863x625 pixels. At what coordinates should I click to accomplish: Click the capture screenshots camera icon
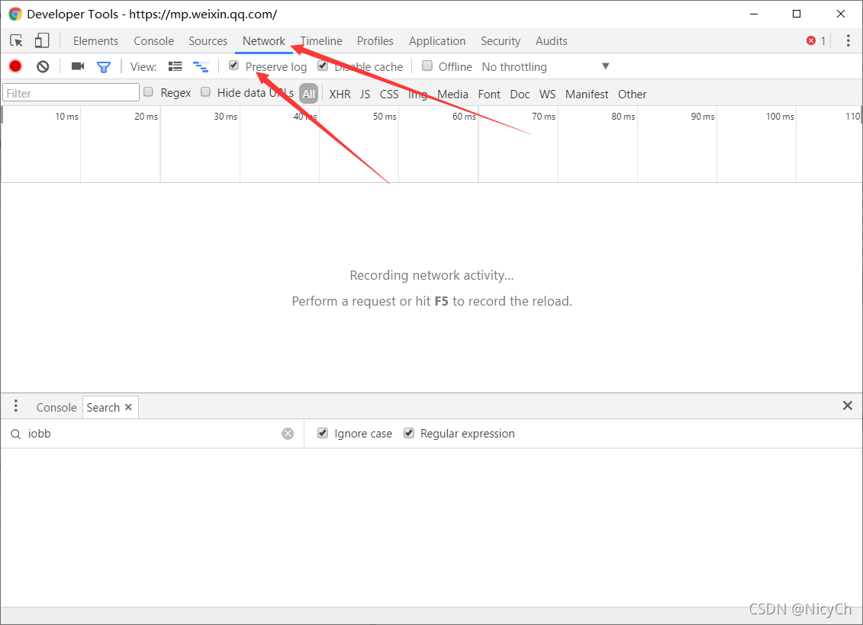tap(78, 66)
